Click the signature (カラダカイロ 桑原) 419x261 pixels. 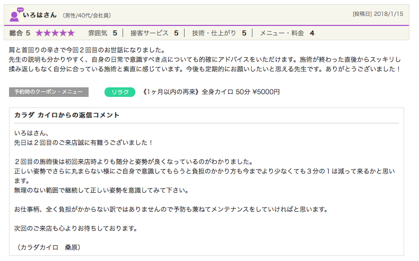click(x=49, y=247)
